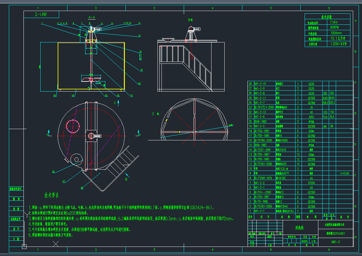This screenshot has width=362, height=256.
Task: Select standard GB/T9-1985 in row 3
Action: [261, 201]
